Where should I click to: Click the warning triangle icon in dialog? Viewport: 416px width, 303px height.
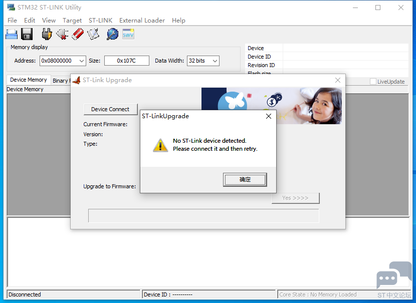pyautogui.click(x=160, y=145)
